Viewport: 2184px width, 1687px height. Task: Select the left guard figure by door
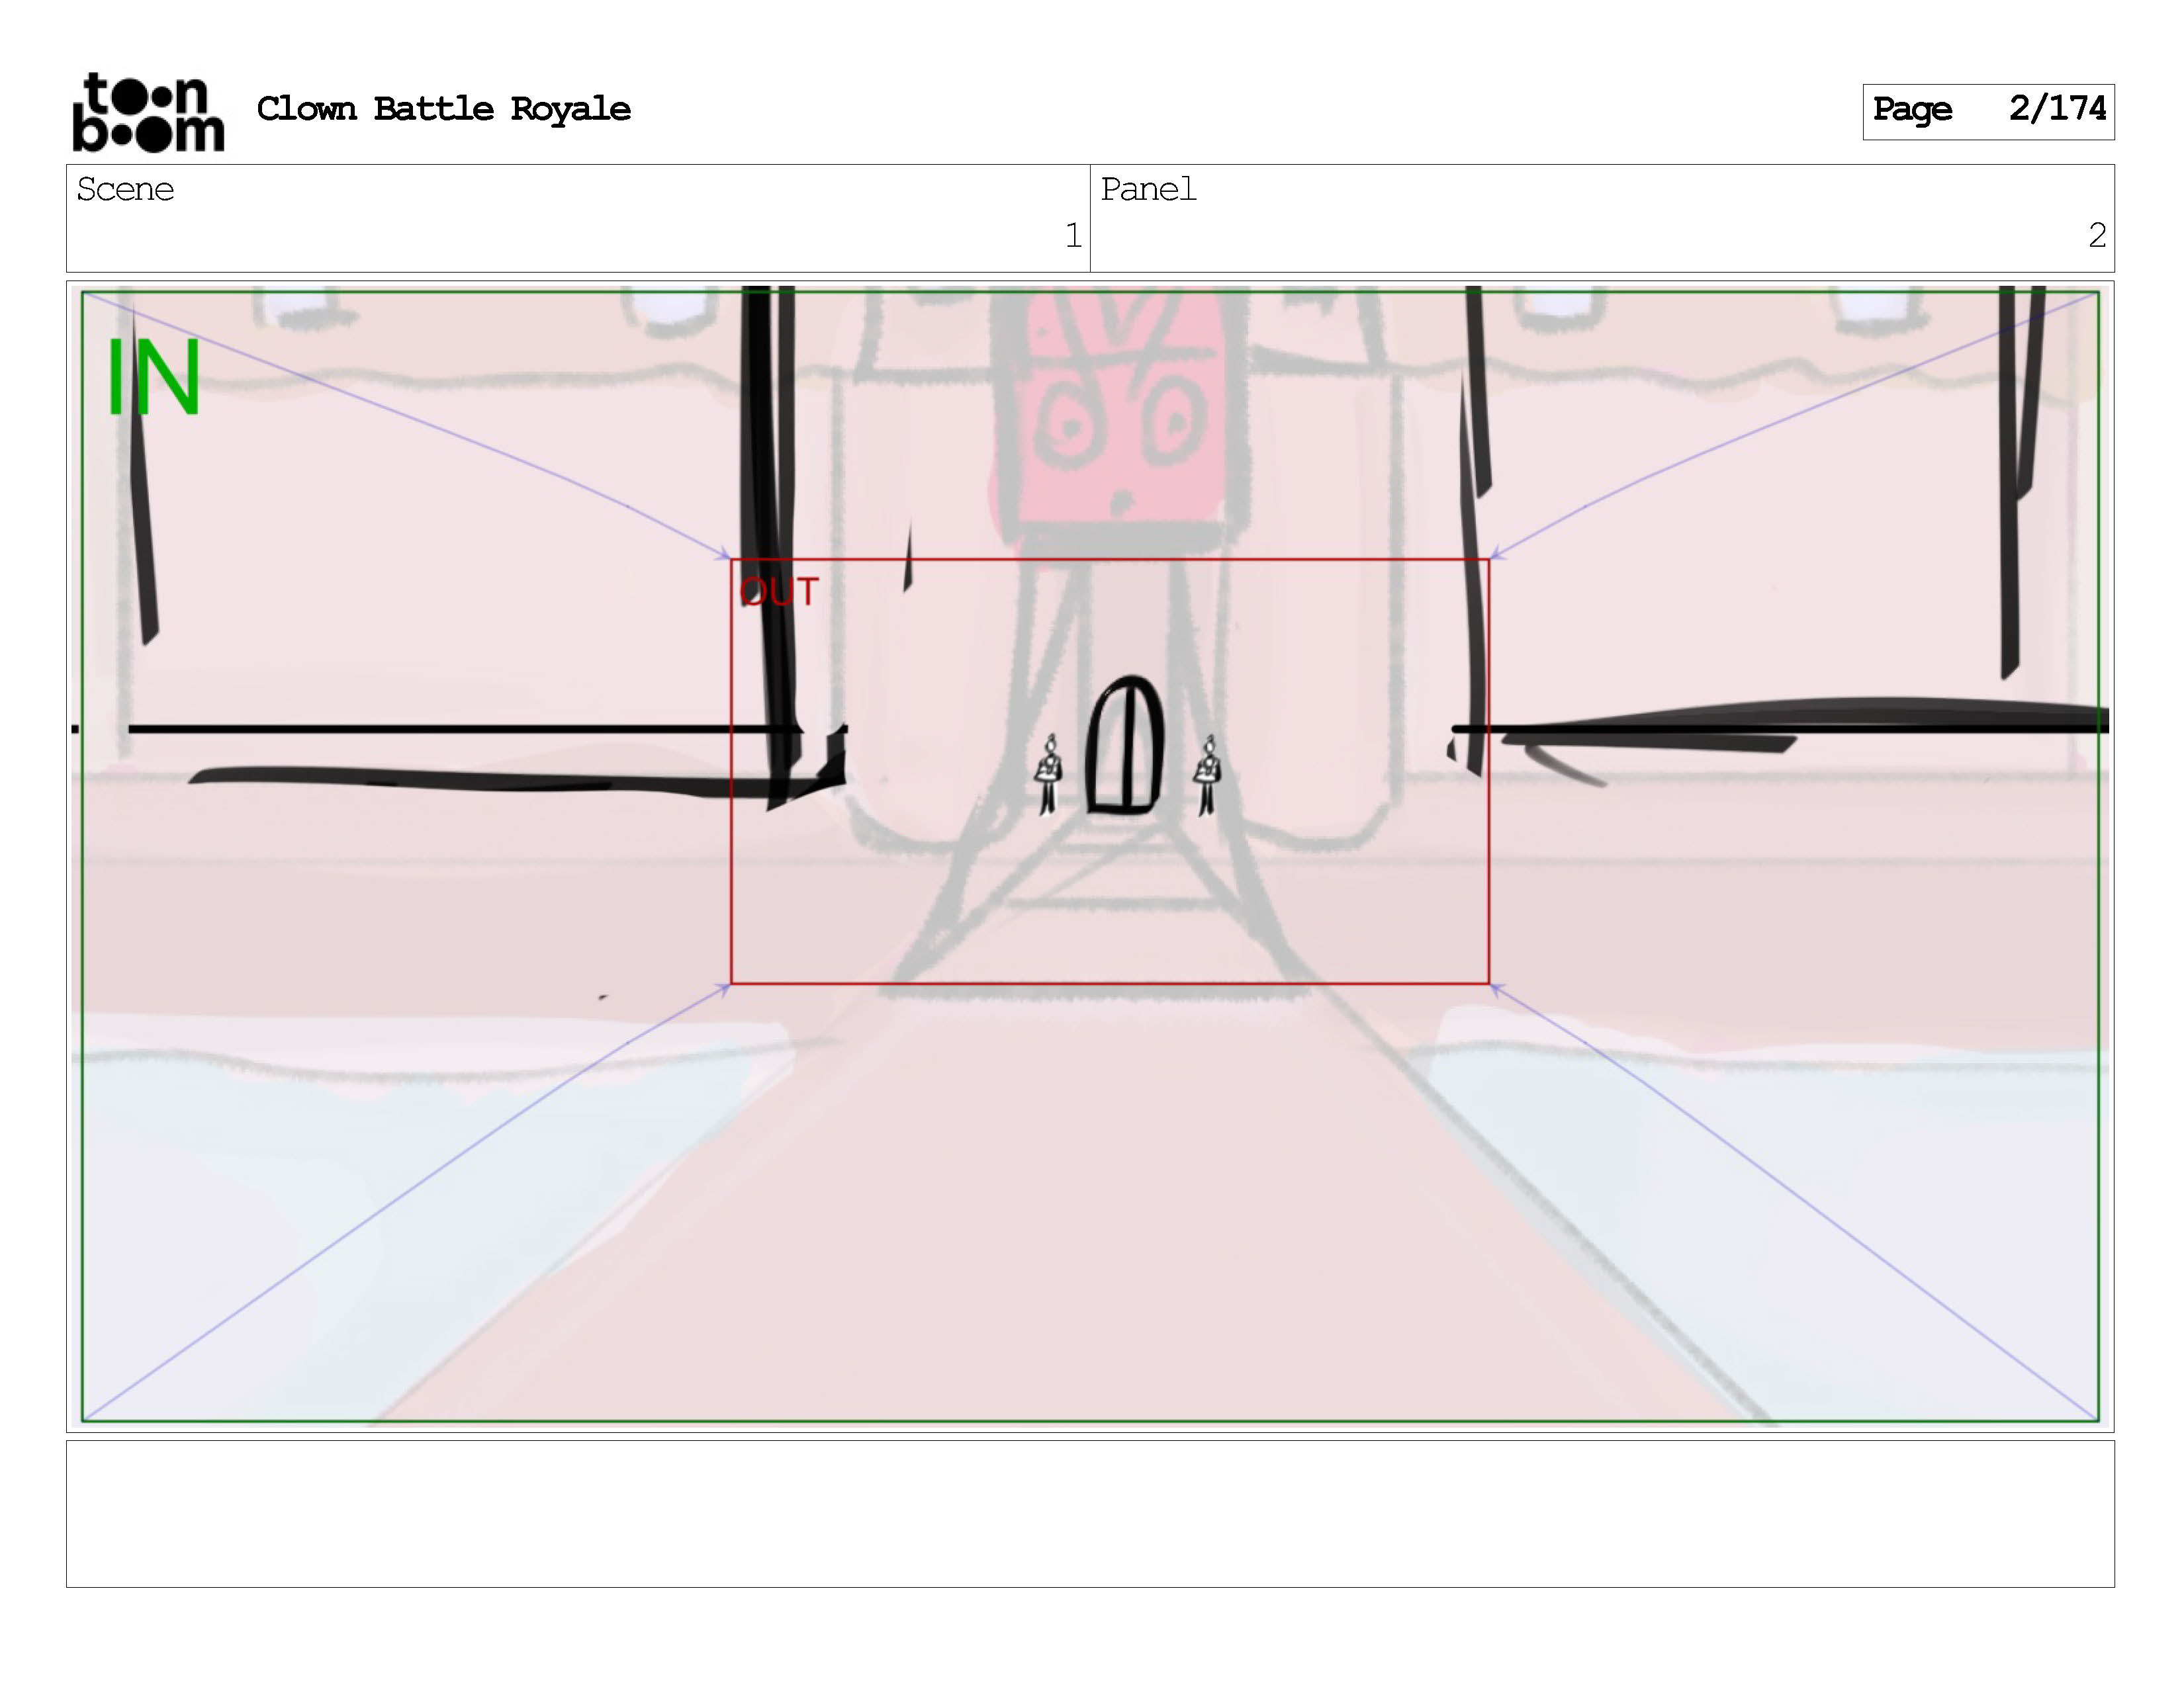point(1048,775)
